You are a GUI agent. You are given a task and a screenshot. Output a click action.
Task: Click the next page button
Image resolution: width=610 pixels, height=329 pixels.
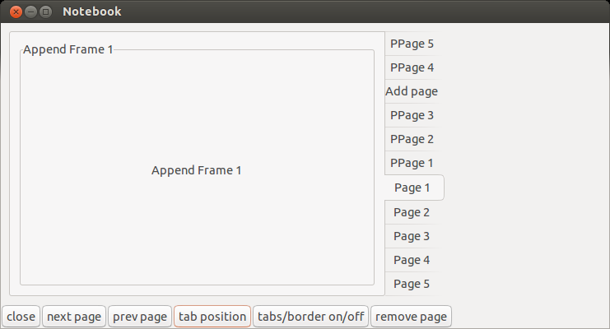pyautogui.click(x=74, y=317)
